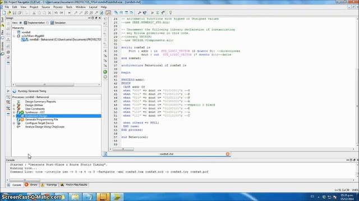Switch to the Warnings tab

[49, 185]
